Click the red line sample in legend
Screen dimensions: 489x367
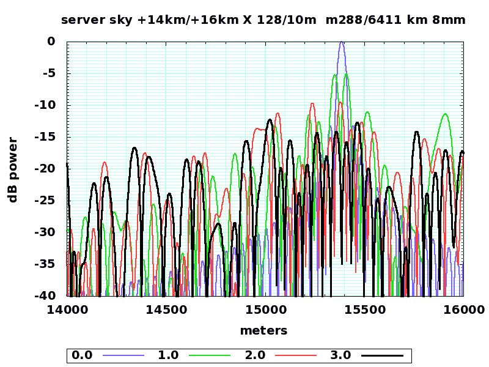(x=296, y=355)
